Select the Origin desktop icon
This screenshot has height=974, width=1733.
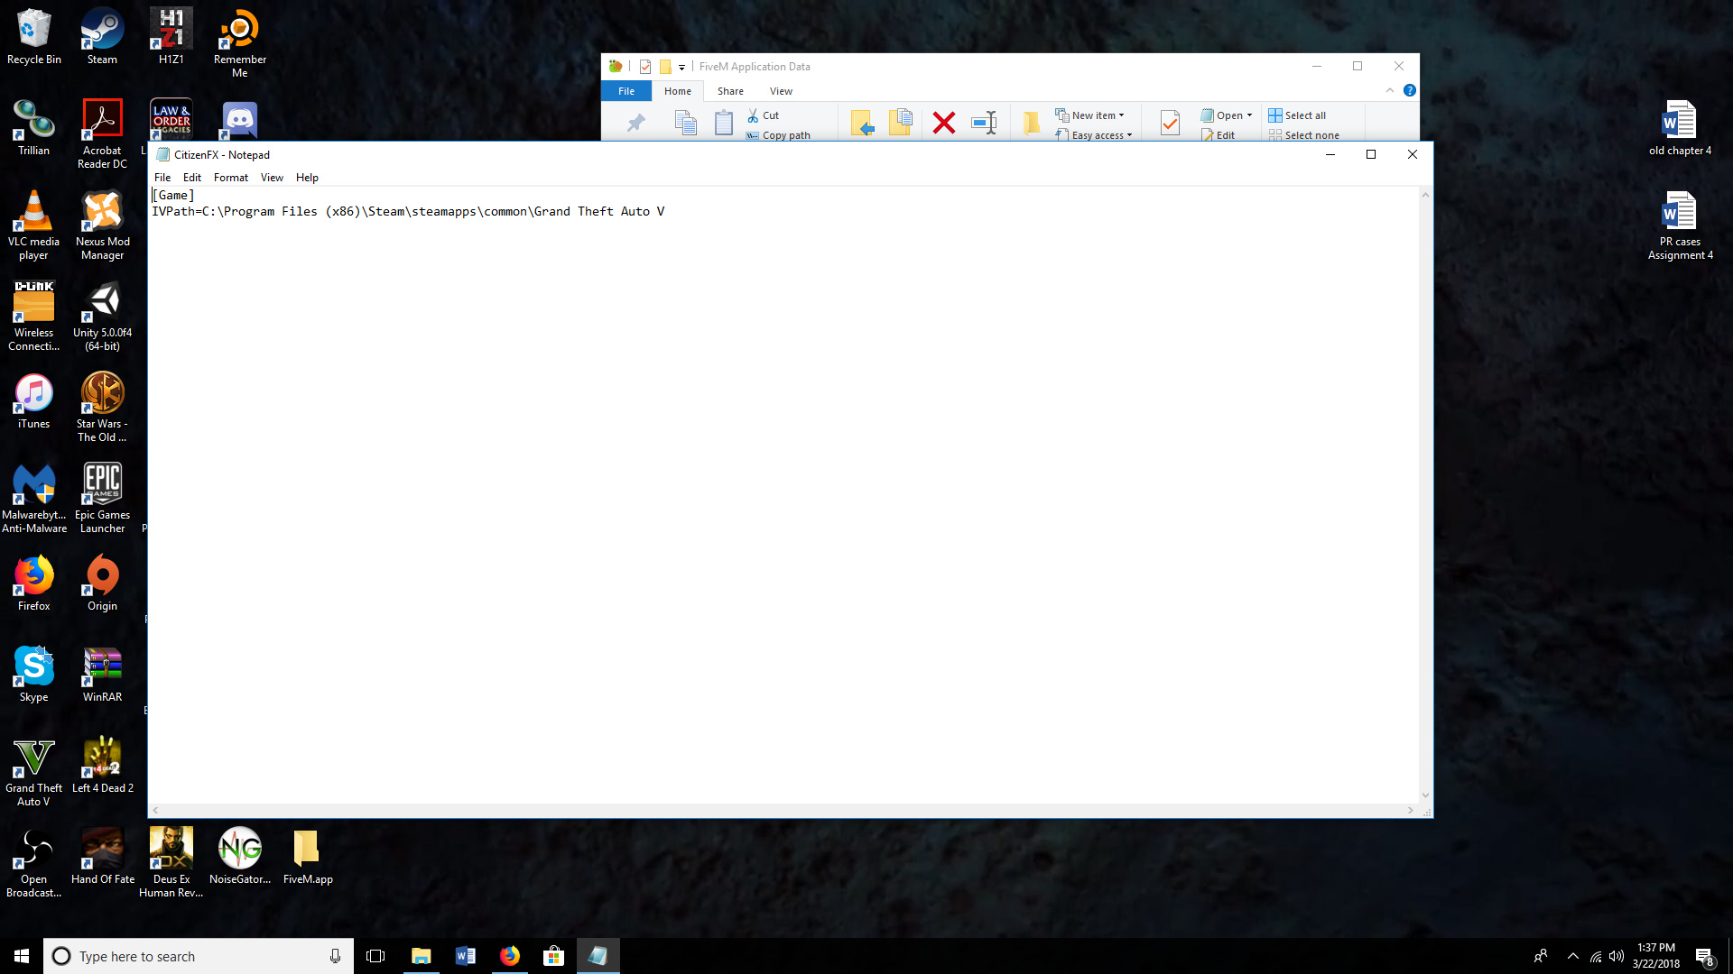[x=102, y=583]
